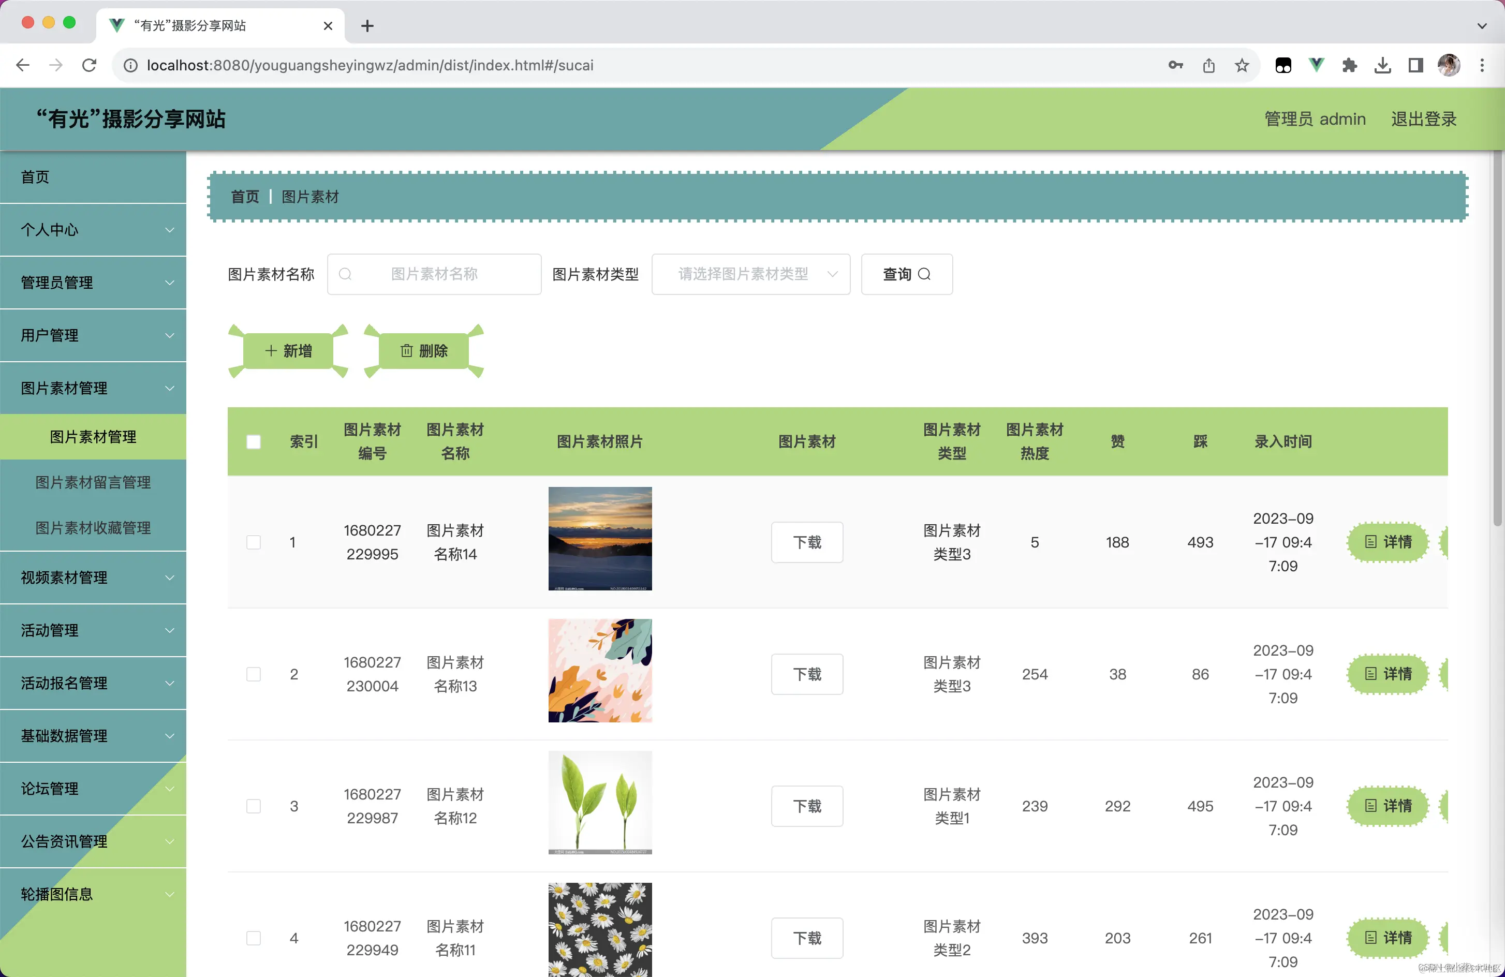Click the magnifier icon in the 查询 button
Screen dimensions: 1505x977
pos(925,274)
